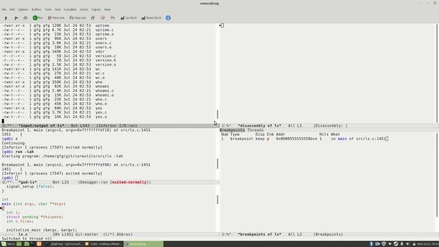Open the blue Info icon in the toolbar
439x247 pixels.
[x=168, y=18]
